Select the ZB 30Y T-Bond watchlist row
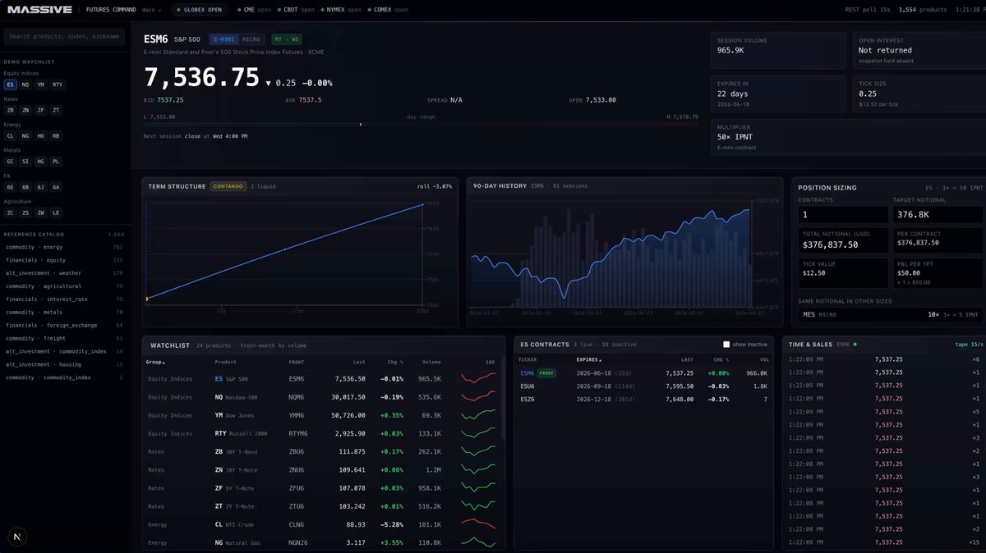Screen dimensions: 986x553 pyautogui.click(x=322, y=451)
